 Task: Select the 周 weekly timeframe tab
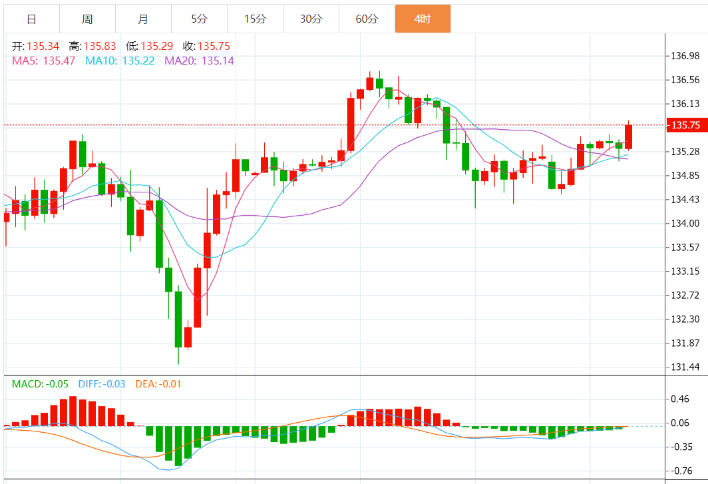tap(87, 19)
